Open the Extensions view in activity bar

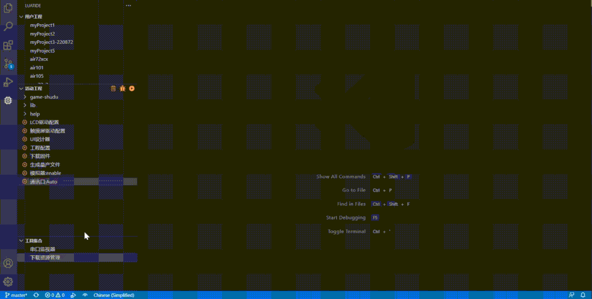[x=8, y=45]
